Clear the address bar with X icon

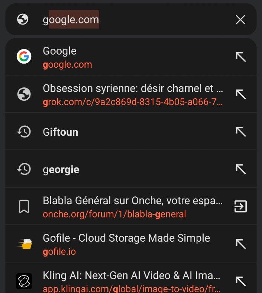point(240,20)
